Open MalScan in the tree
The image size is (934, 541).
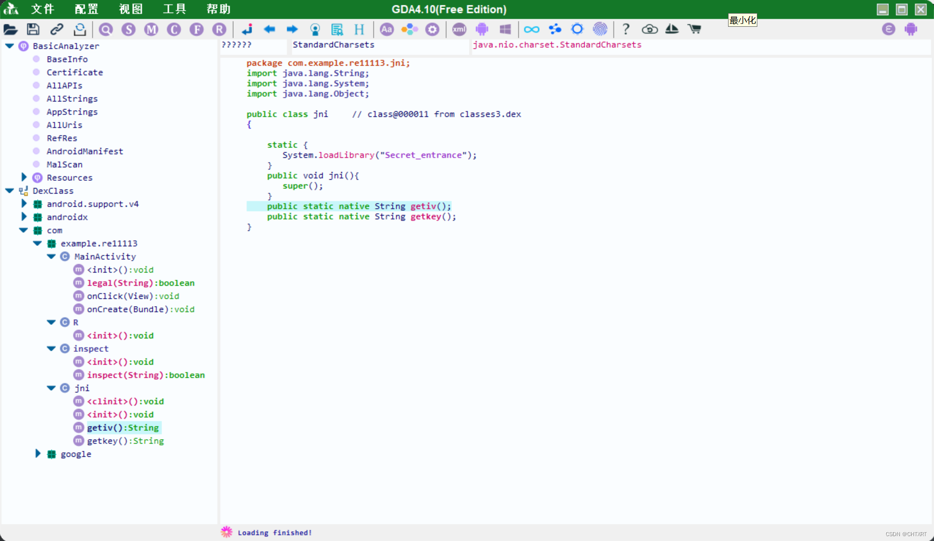(x=64, y=164)
